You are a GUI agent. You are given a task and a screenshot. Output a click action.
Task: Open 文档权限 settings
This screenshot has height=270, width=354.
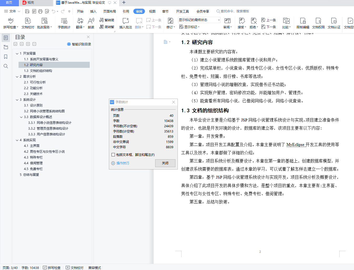tap(318, 23)
